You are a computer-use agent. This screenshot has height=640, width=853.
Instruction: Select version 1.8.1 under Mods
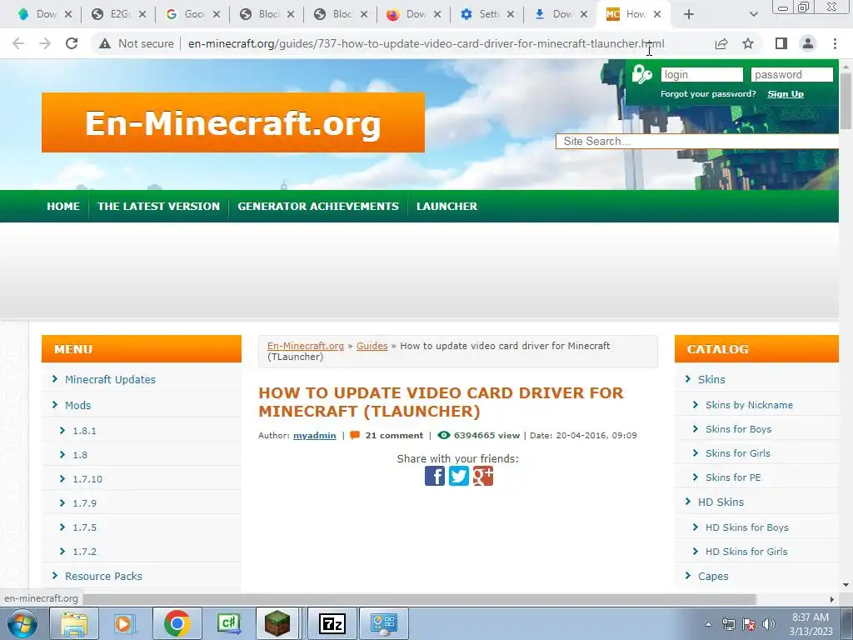coord(84,431)
